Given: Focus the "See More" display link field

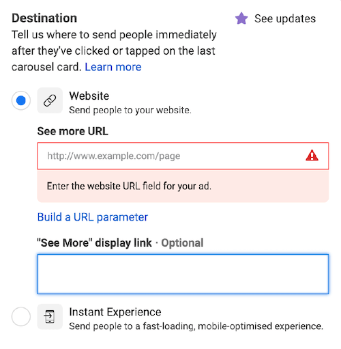Looking at the screenshot, I should [x=183, y=274].
